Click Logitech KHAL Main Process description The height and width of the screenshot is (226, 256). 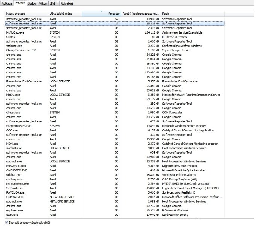[180, 166]
